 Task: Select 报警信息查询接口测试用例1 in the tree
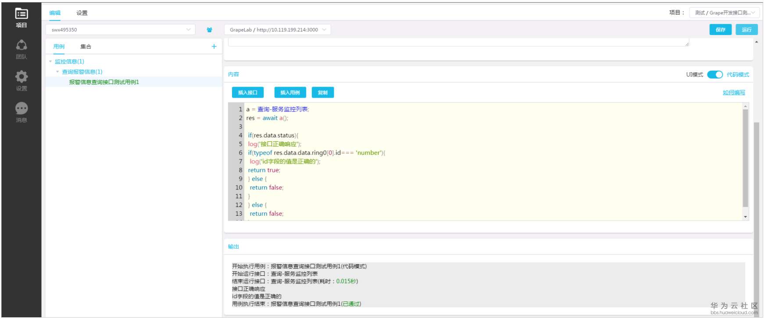click(x=104, y=82)
